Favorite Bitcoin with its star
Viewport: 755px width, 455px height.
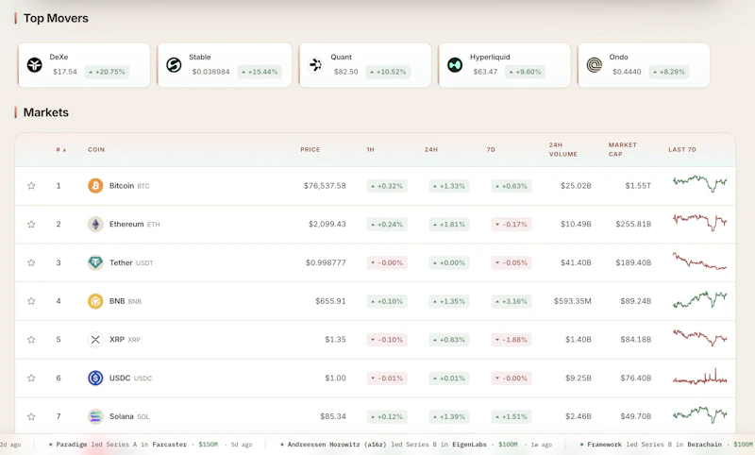31,185
